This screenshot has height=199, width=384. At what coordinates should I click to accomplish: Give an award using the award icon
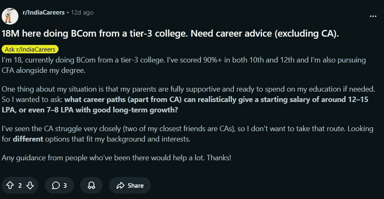point(92,186)
